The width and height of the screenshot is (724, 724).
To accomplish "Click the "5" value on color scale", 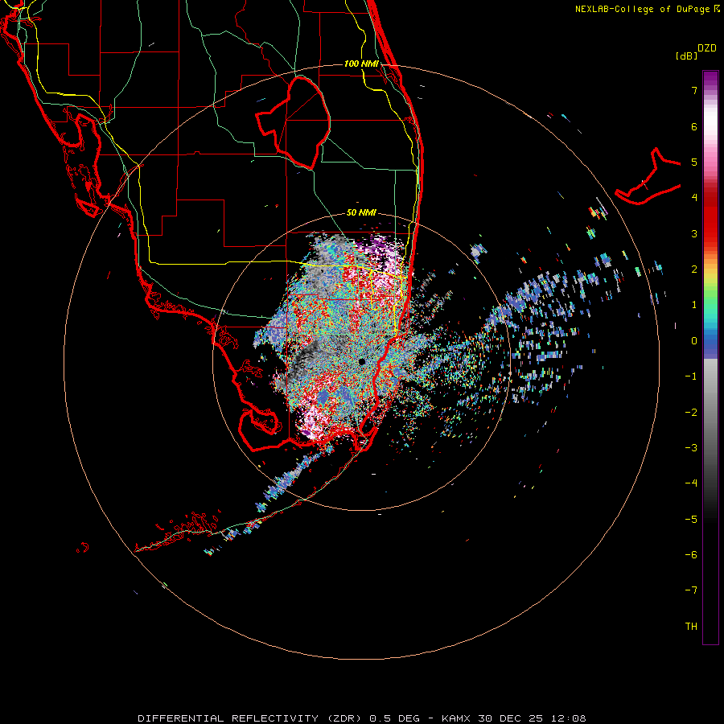I will 694,162.
